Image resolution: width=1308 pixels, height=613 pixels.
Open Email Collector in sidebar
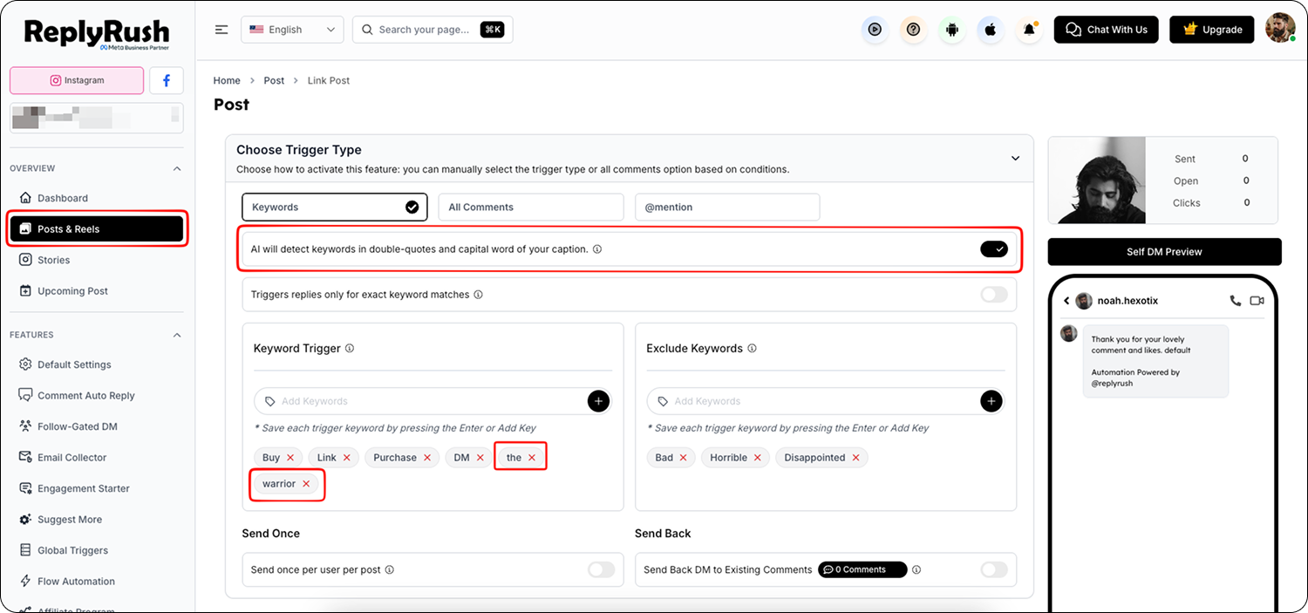pyautogui.click(x=97, y=458)
